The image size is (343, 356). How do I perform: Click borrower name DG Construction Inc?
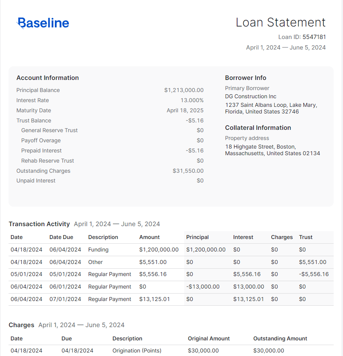click(x=250, y=96)
